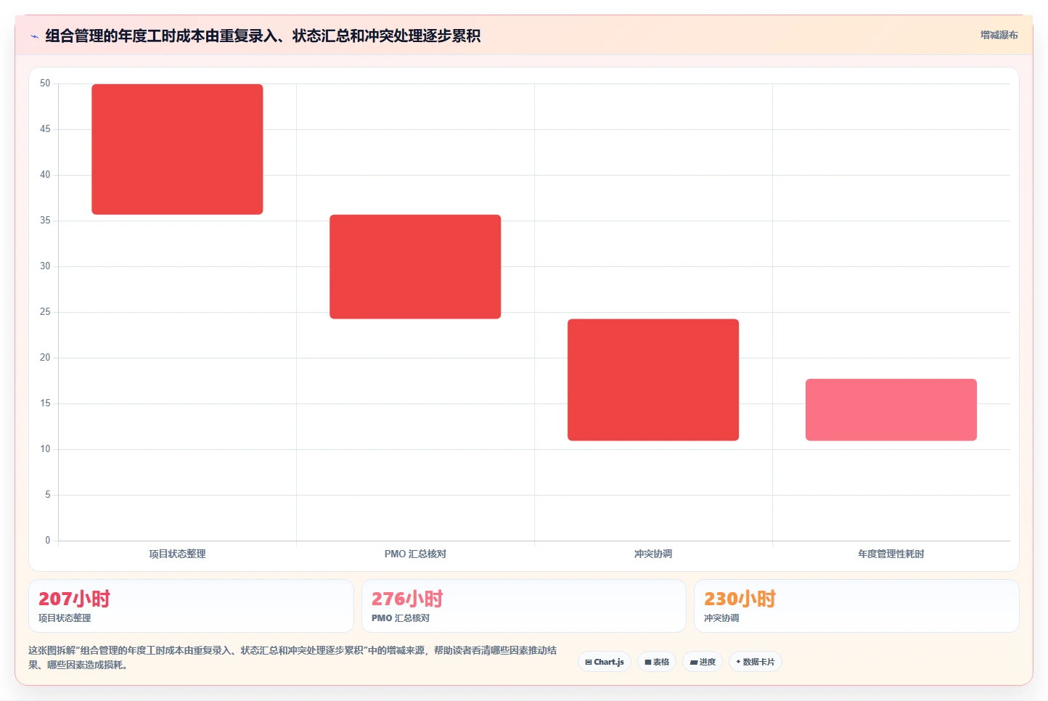Click the PMO 汇总核对 x-axis label
This screenshot has width=1048, height=701.
pos(415,554)
